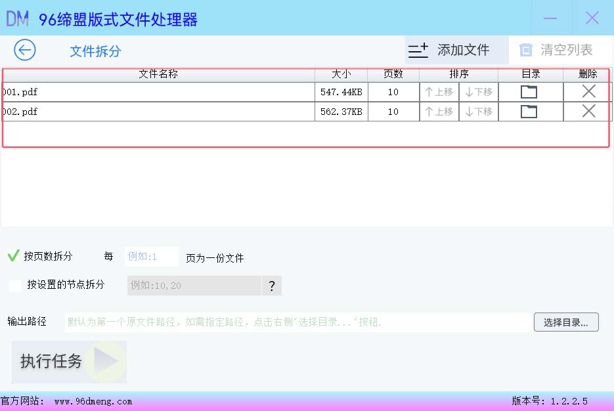
Task: Click the back arrow icon
Action: [x=25, y=50]
